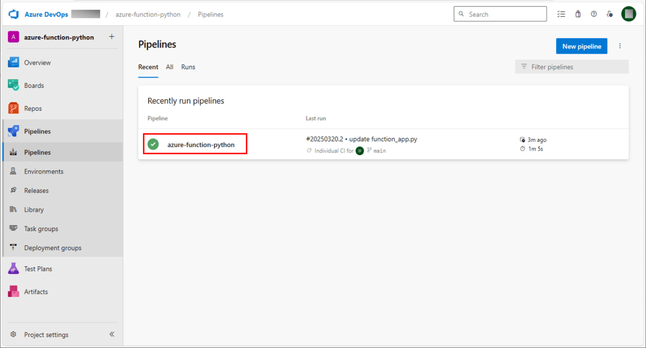Open the Overview sidebar icon
This screenshot has width=646, height=348.
coord(13,63)
